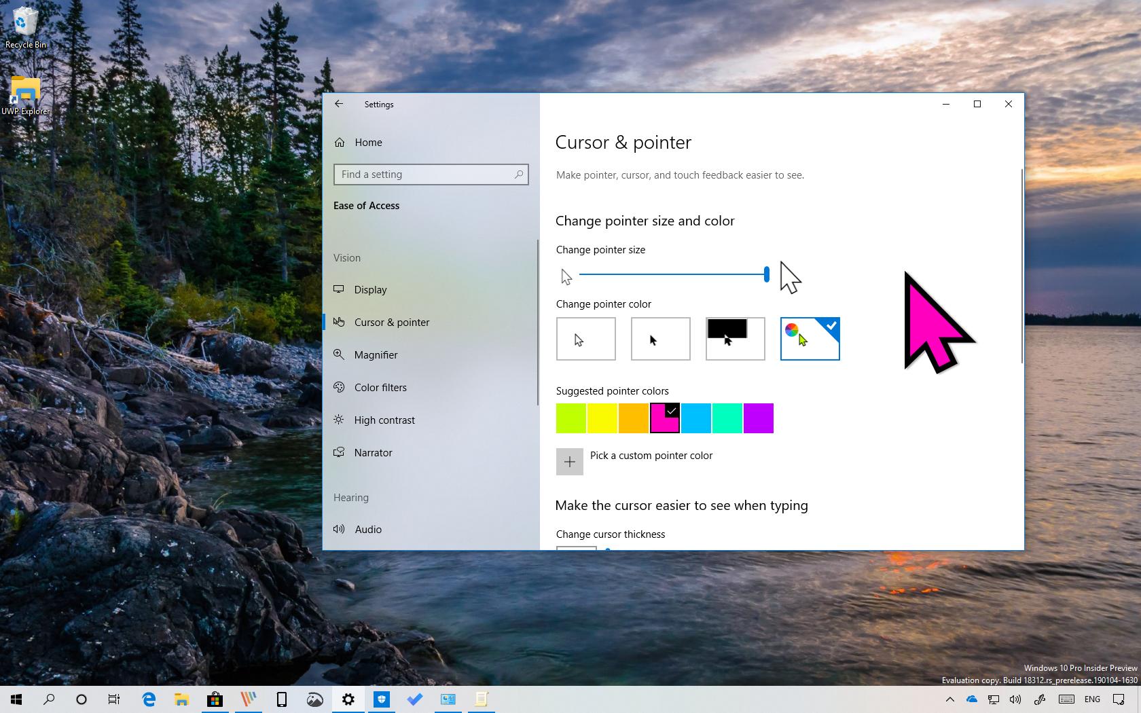This screenshot has width=1141, height=713.
Task: Go to Settings Home
Action: (367, 142)
